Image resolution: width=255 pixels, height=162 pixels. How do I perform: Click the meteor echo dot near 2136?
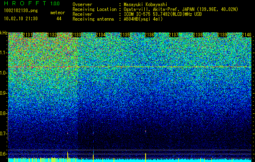point(146,131)
